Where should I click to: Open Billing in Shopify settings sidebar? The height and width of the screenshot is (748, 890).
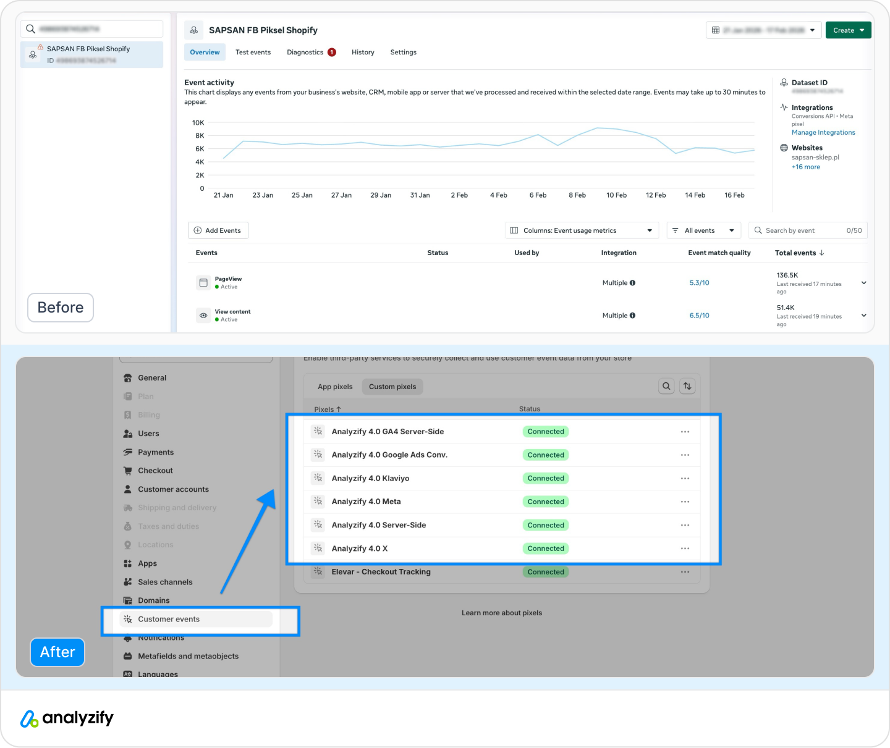point(149,415)
